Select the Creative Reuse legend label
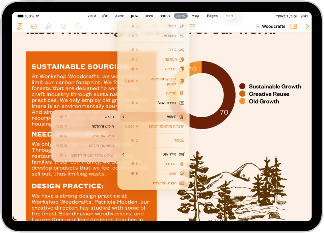Image resolution: width=324 pixels, height=233 pixels. [x=269, y=94]
